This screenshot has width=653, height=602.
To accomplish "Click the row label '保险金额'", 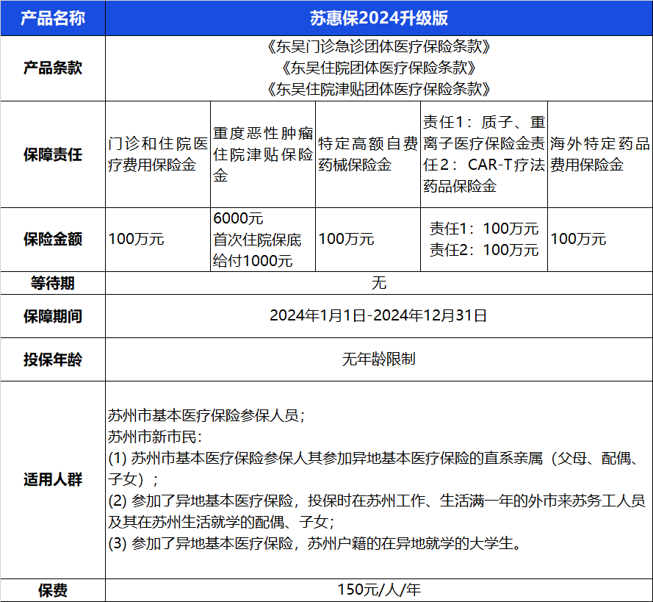I will [53, 240].
